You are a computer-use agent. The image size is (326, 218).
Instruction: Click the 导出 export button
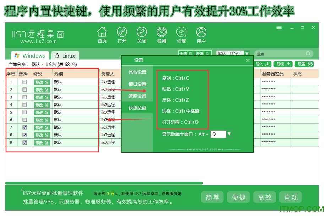(284, 64)
